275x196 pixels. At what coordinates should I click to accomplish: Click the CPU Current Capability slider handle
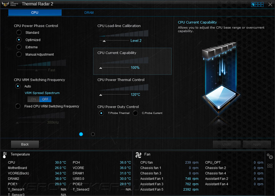pos(101,68)
